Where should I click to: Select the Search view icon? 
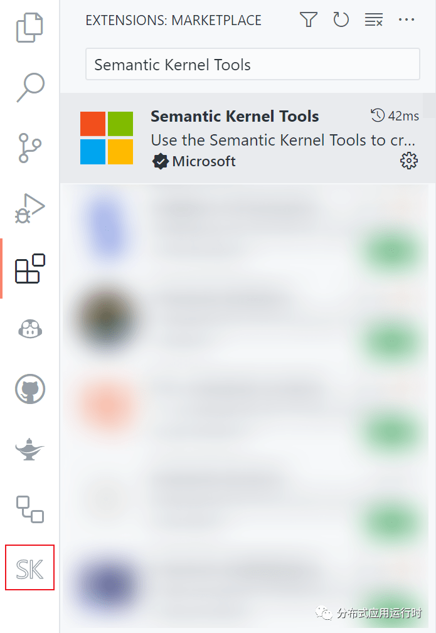29,88
